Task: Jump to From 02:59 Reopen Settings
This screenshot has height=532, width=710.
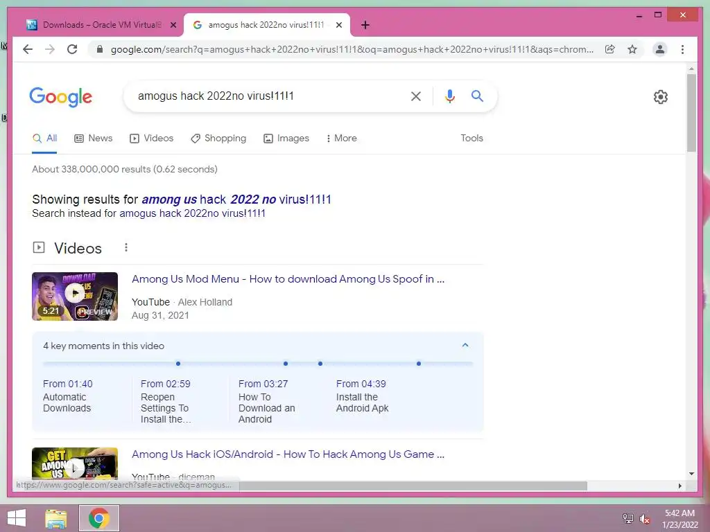Action: 166,401
